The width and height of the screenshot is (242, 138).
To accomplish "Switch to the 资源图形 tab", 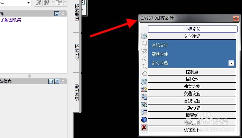I will 77,92.
